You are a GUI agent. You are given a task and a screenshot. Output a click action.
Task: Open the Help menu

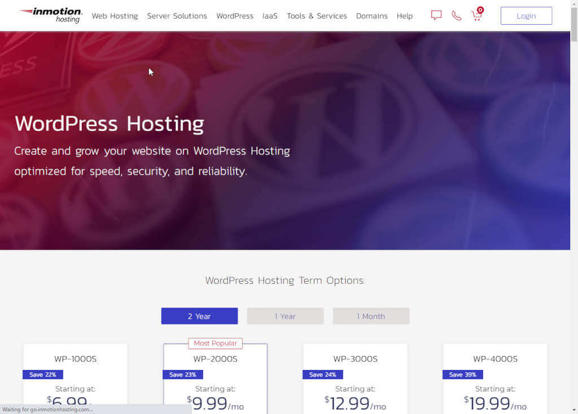404,16
